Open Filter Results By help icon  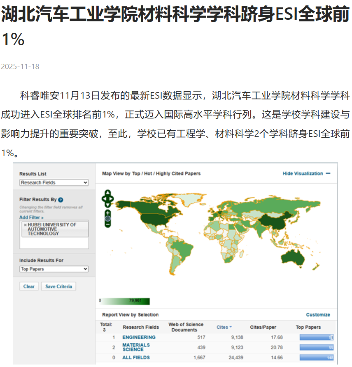tap(61, 200)
